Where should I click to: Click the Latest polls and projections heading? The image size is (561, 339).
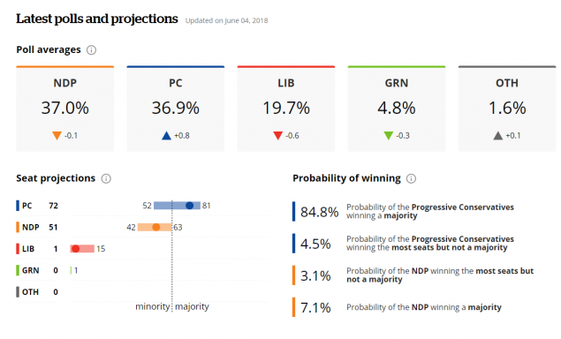click(97, 19)
